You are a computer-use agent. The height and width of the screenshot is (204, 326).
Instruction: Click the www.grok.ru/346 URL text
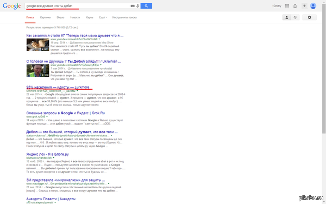click(x=35, y=117)
